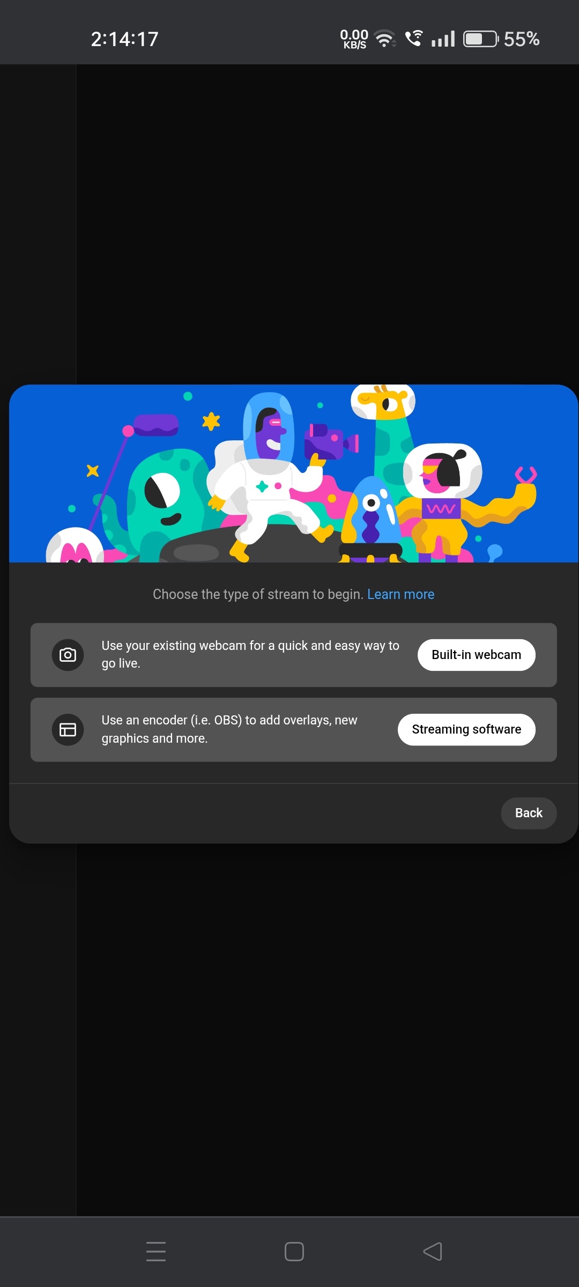This screenshot has height=1287, width=579.
Task: Tap the cellular signal bars icon
Action: click(443, 39)
